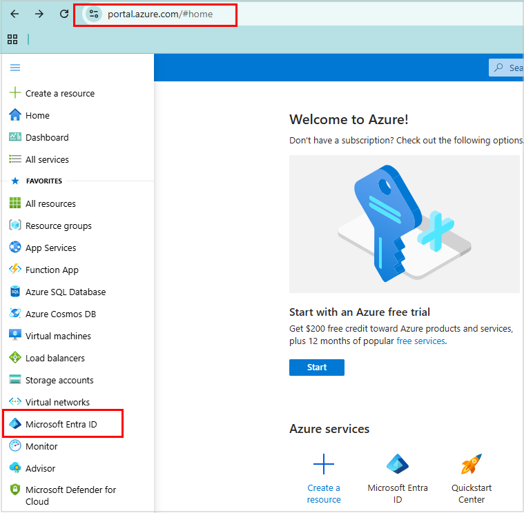Open Microsoft Entra ID label under Azure services

tap(398, 494)
